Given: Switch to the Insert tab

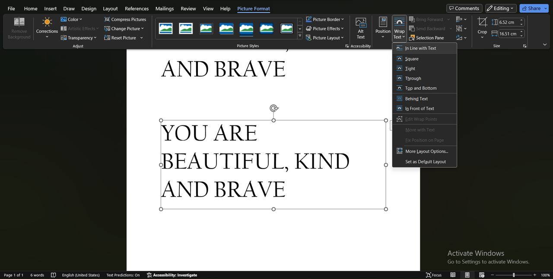Looking at the screenshot, I should [x=51, y=9].
